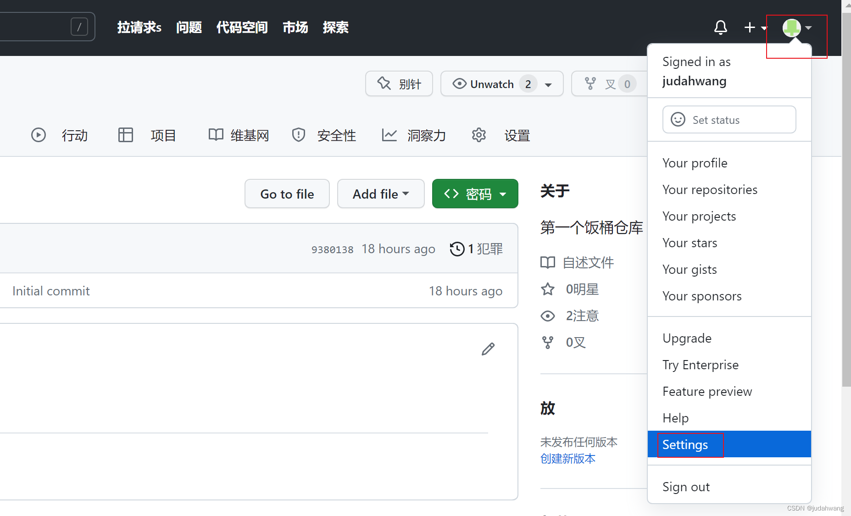Open the notifications bell icon
851x516 pixels.
(720, 28)
